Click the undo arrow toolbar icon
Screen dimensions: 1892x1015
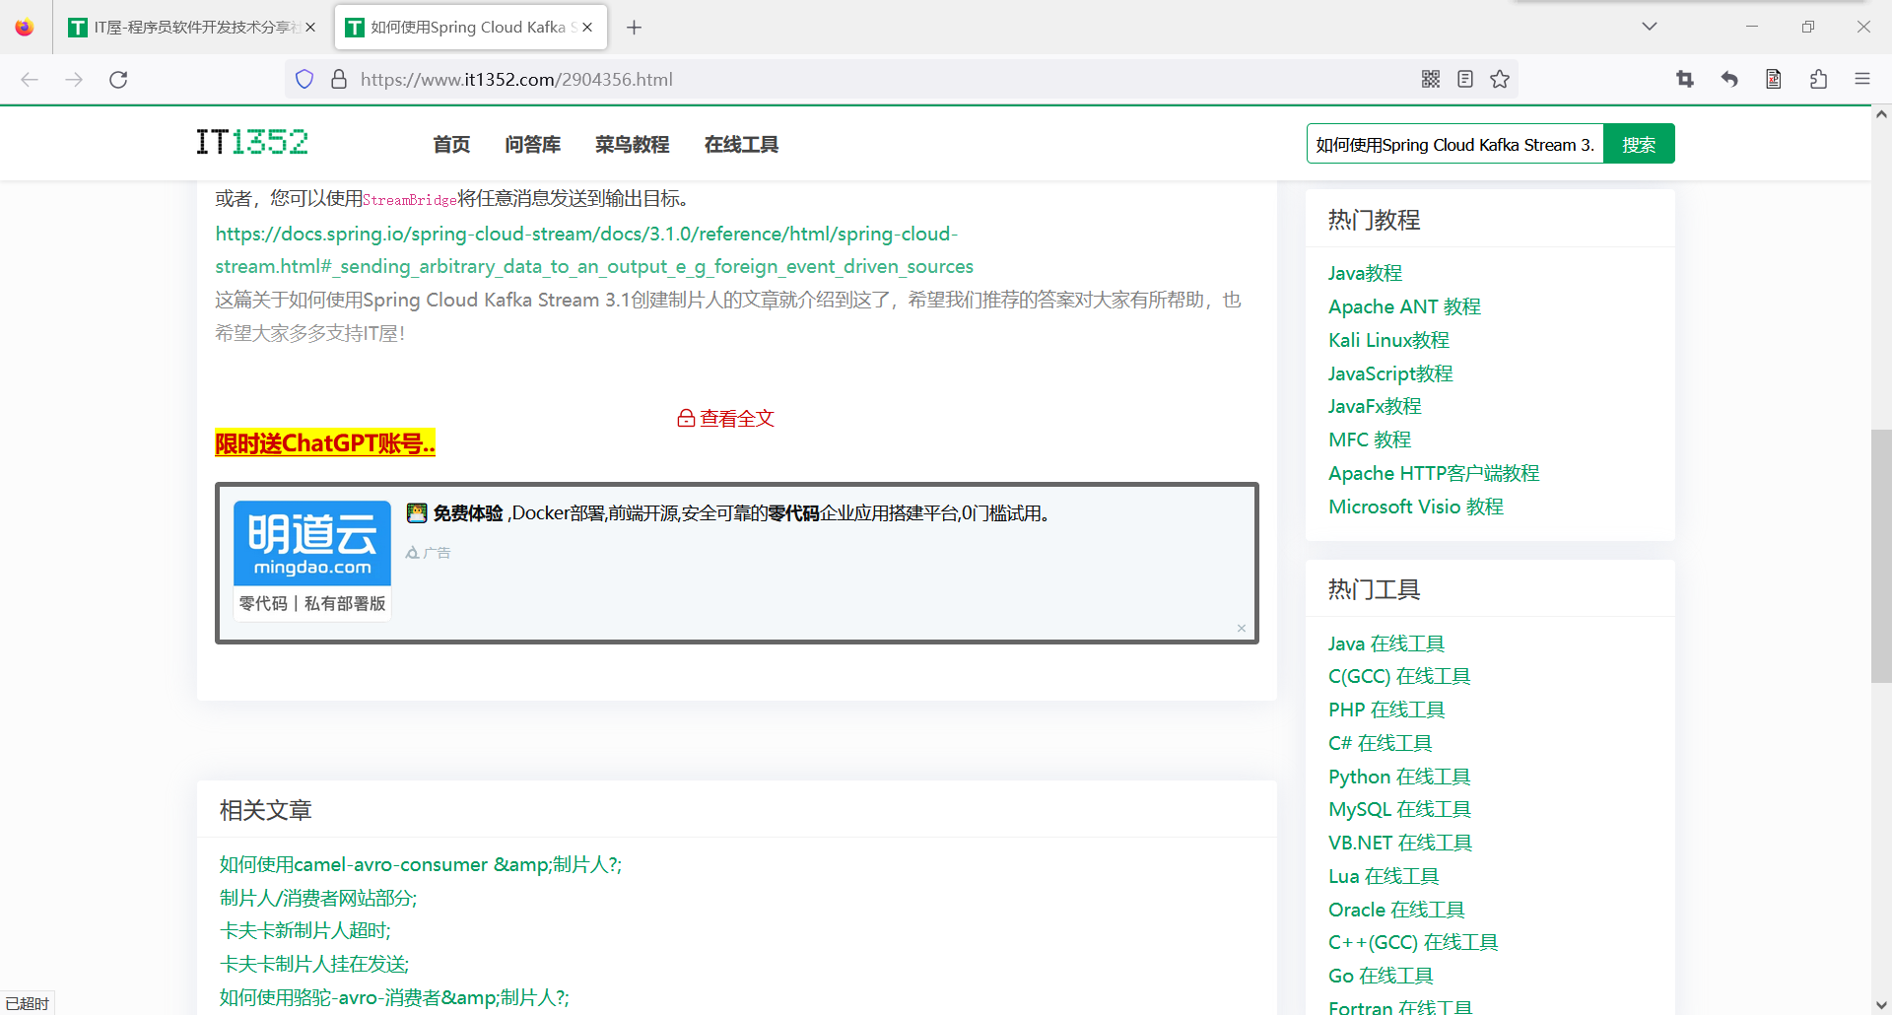point(1729,79)
